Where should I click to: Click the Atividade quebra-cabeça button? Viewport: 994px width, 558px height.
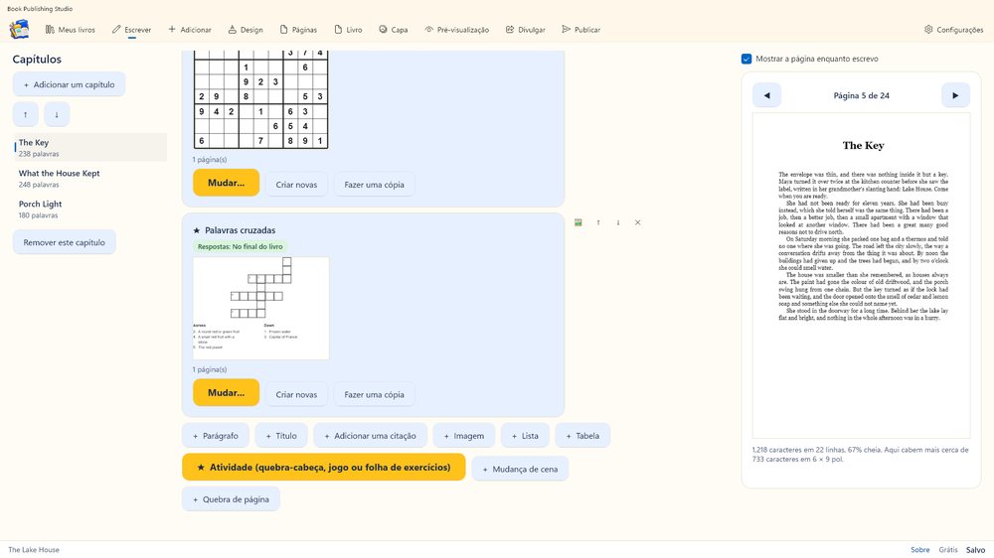click(324, 468)
